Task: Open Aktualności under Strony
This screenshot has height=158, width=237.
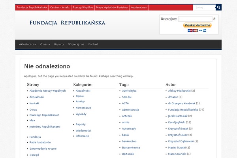Action: click(37, 97)
